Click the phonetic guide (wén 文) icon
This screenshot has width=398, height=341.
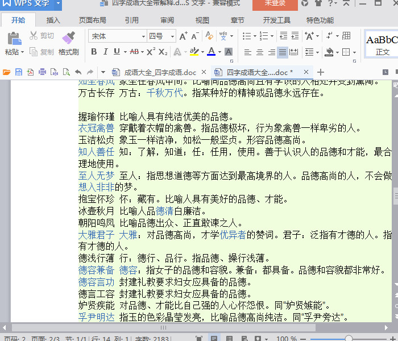pyautogui.click(x=223, y=36)
